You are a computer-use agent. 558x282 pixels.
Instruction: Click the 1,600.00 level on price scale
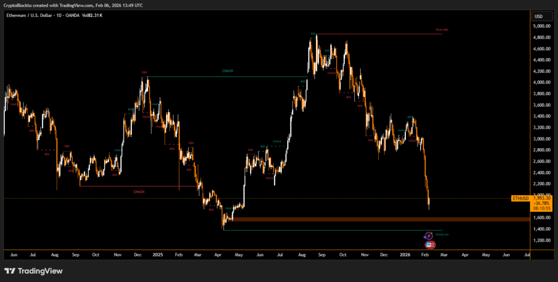tap(541, 218)
